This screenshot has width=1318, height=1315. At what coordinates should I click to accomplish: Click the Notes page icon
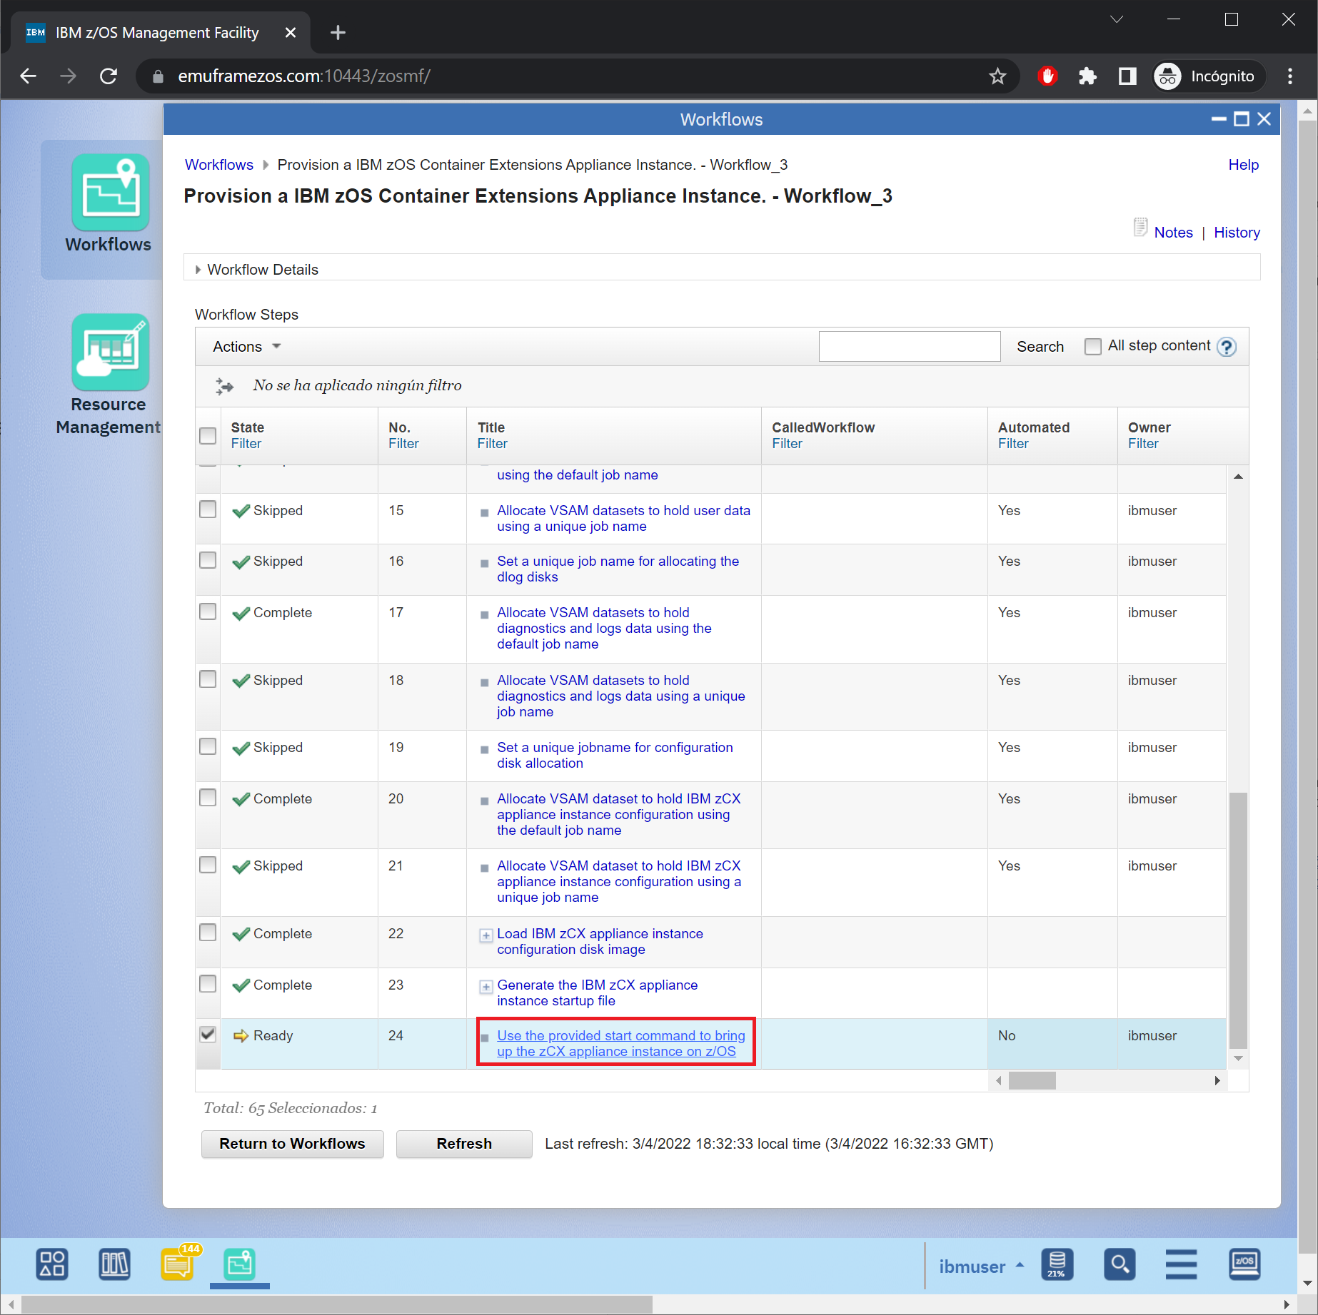(1140, 228)
